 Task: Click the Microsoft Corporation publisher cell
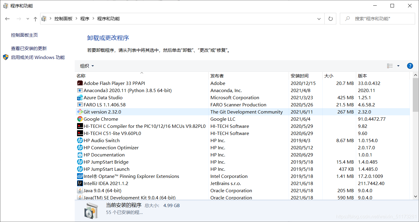[235, 97]
